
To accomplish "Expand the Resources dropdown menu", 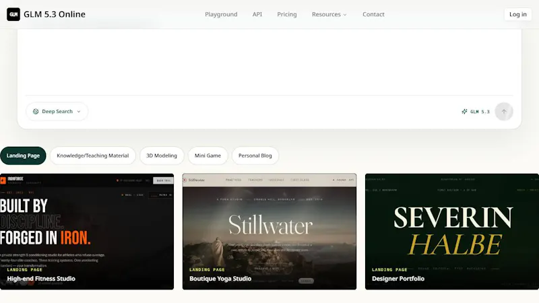I will (329, 14).
